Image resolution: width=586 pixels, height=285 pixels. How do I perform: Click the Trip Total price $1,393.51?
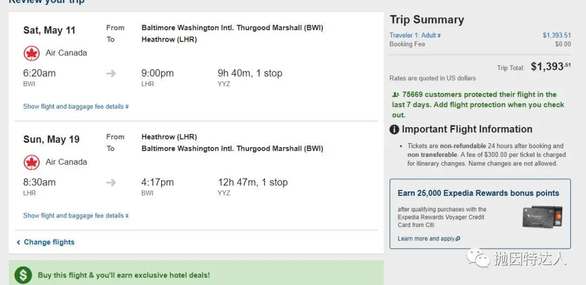[550, 67]
